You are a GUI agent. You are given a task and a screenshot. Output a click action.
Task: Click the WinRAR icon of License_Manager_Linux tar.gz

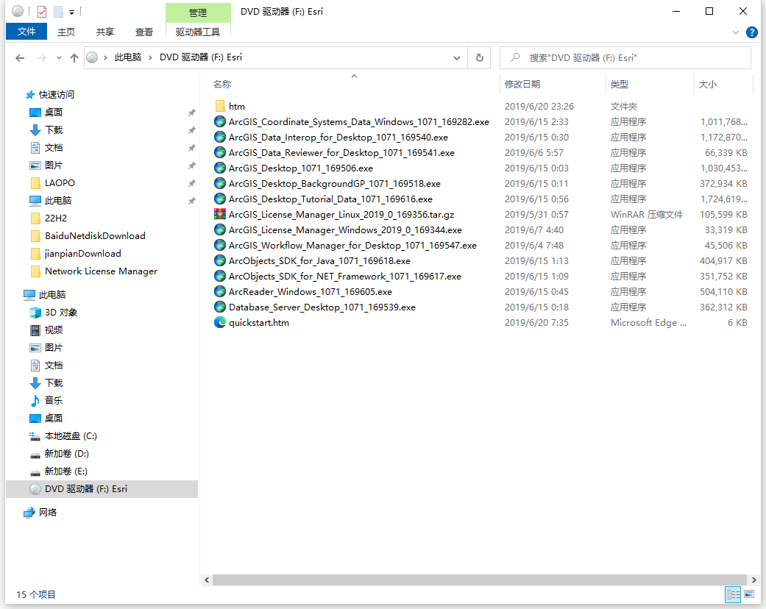click(220, 214)
